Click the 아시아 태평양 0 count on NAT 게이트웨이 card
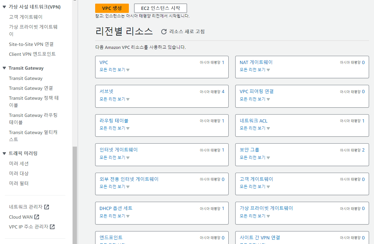 coord(352,62)
